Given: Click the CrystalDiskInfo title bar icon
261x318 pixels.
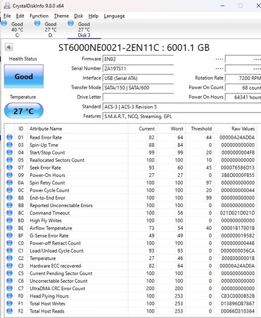Looking at the screenshot, I should (7, 5).
